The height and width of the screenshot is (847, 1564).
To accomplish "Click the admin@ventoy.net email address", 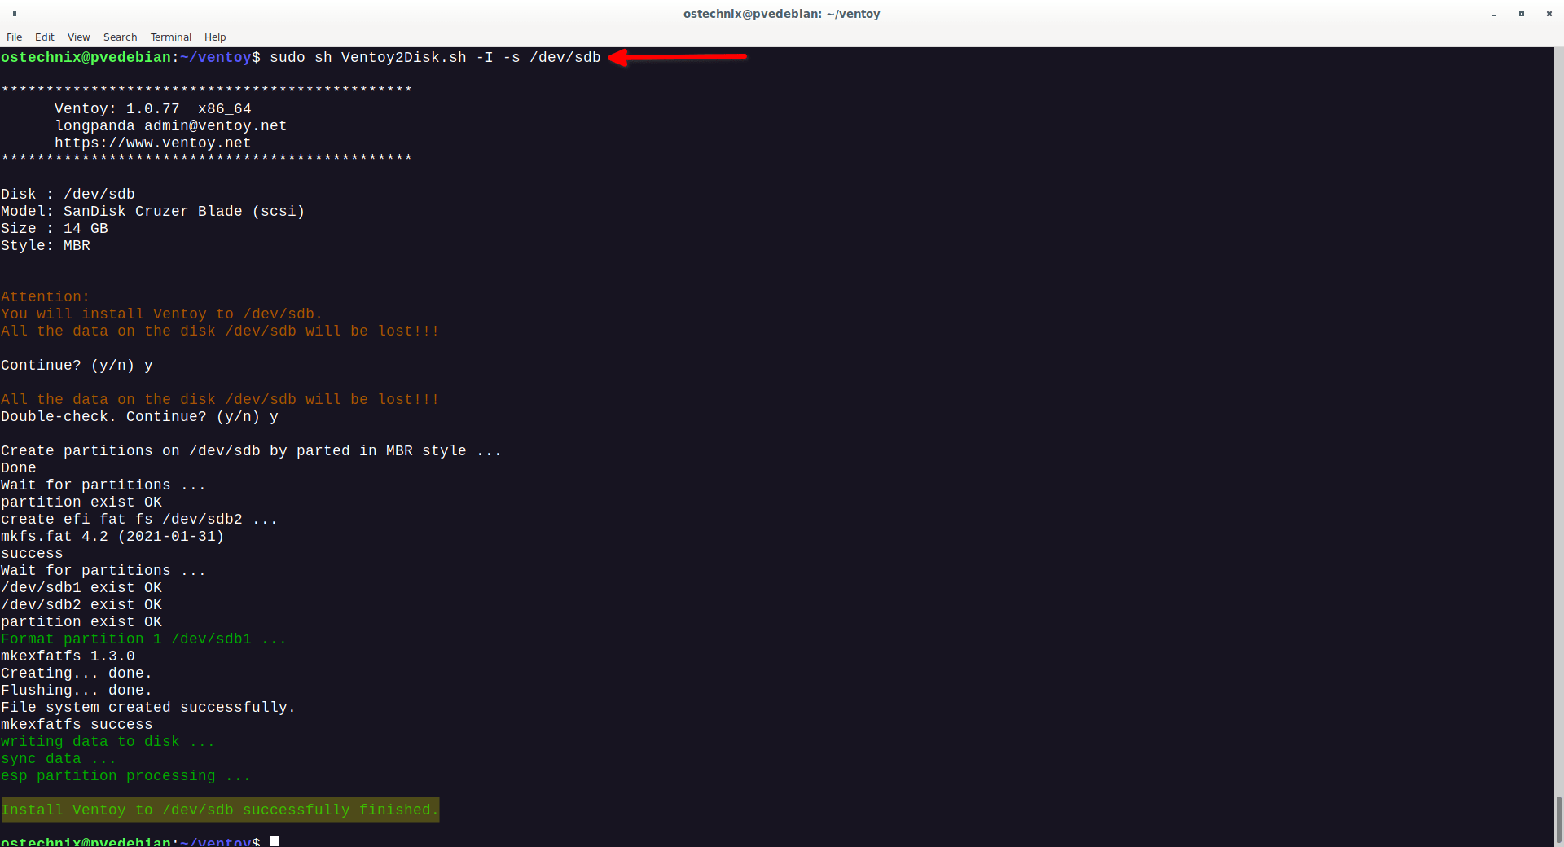I will (x=215, y=125).
